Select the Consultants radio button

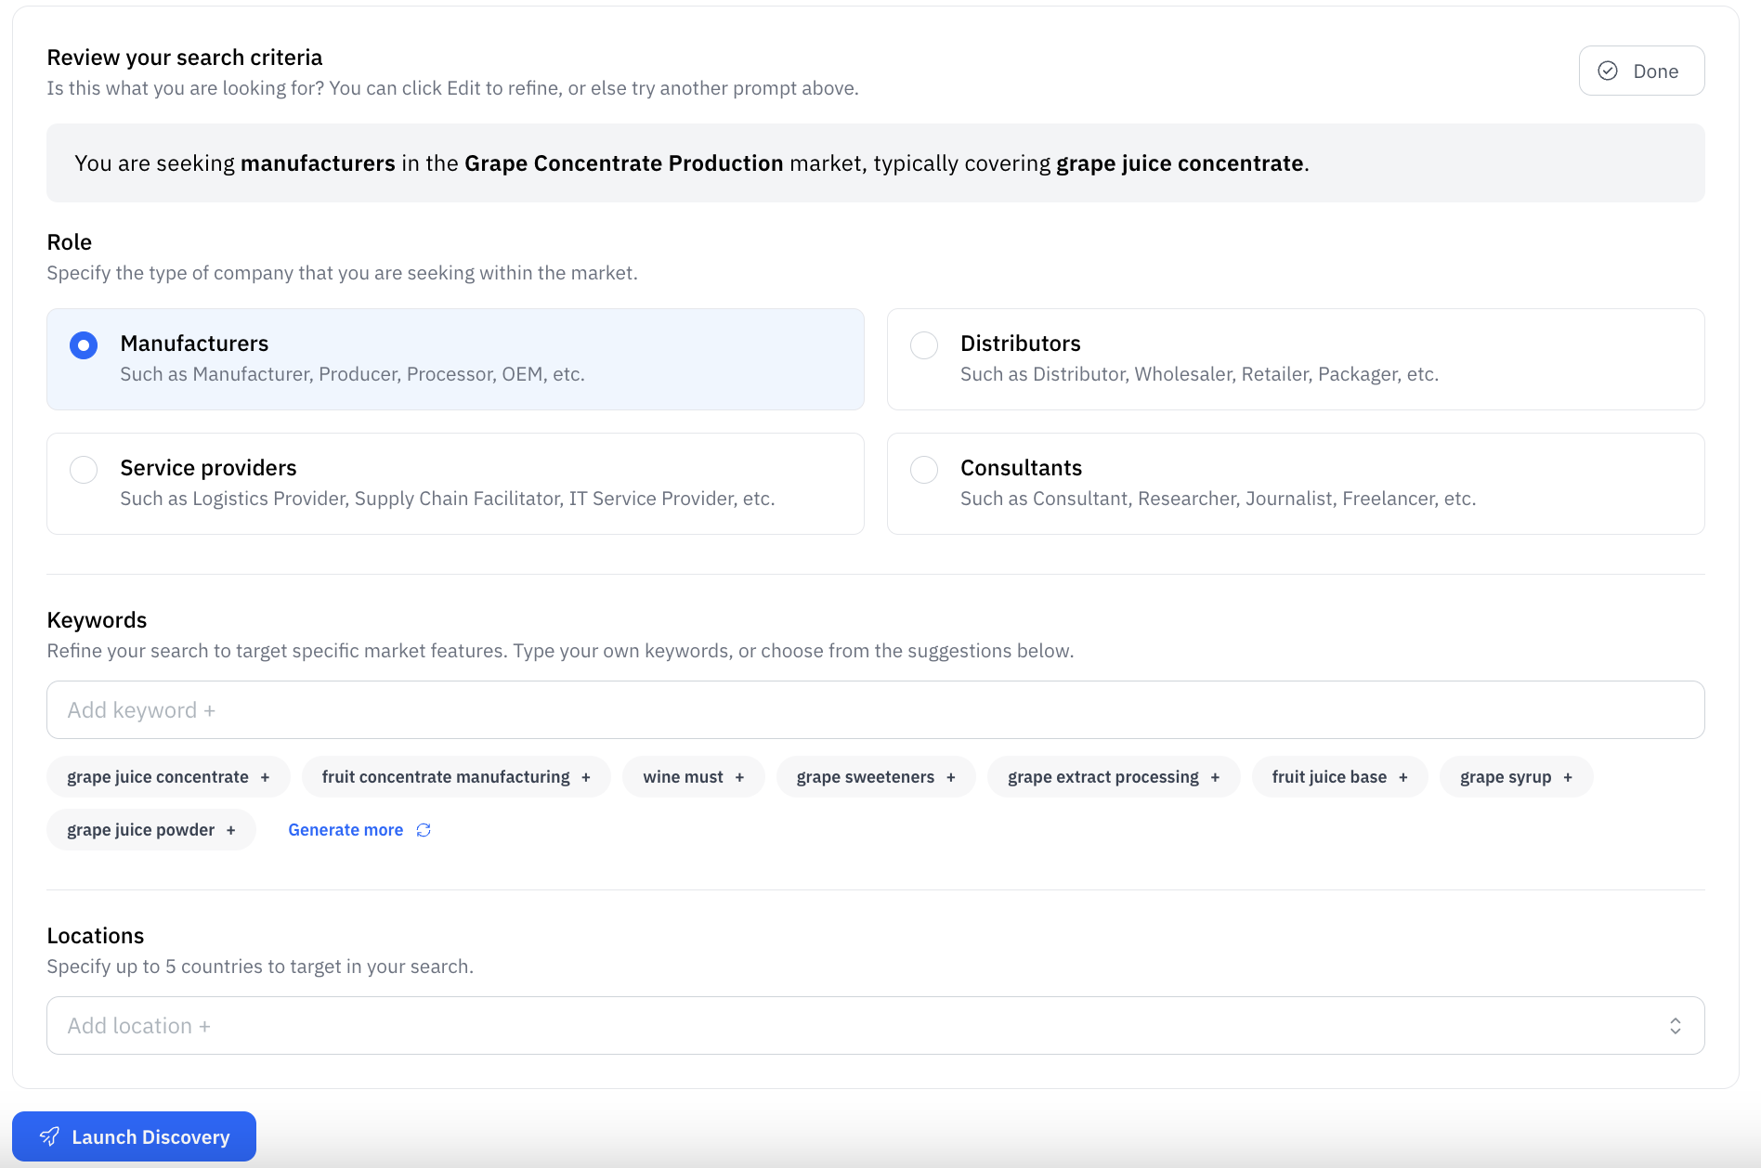(924, 470)
